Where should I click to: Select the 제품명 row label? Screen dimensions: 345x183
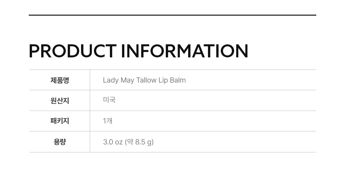[60, 80]
